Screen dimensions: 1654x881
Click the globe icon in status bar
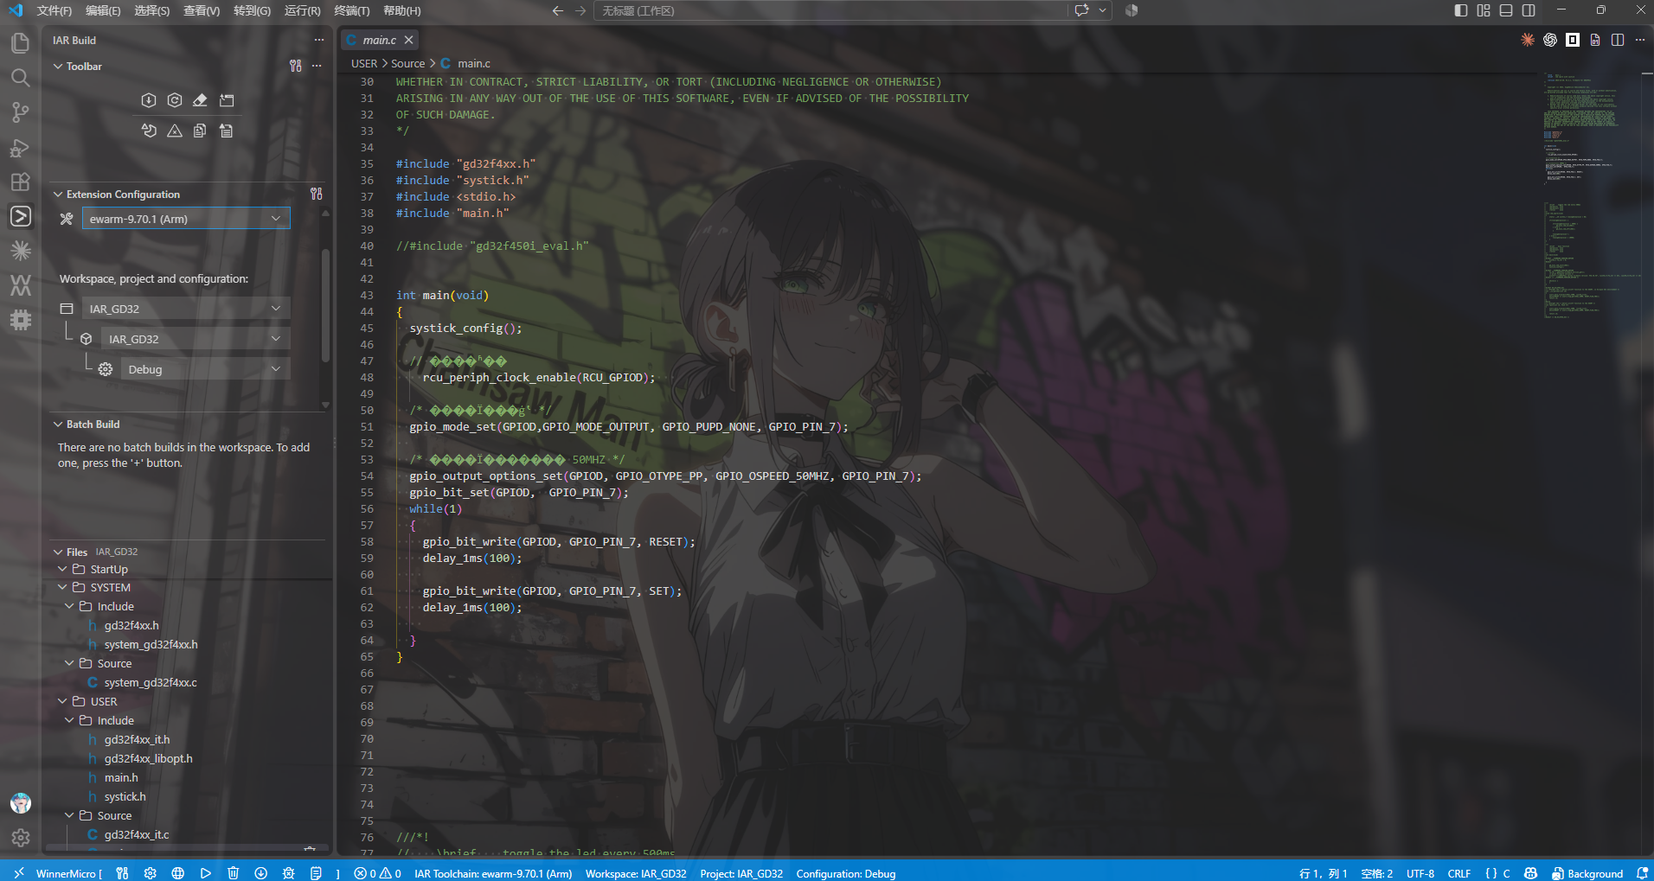[177, 873]
